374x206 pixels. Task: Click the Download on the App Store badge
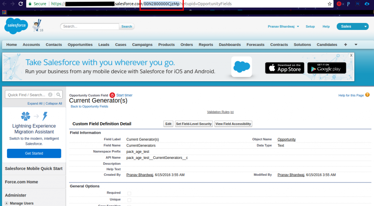[x=285, y=68]
